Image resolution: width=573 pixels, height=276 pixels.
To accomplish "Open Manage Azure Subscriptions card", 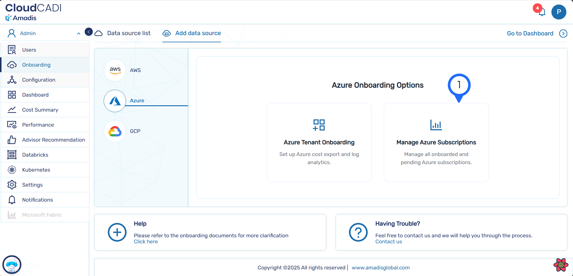I will tap(436, 142).
